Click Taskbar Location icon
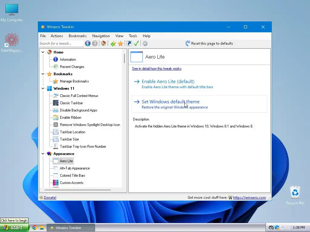Image resolution: width=310 pixels, height=232 pixels. coord(56,132)
